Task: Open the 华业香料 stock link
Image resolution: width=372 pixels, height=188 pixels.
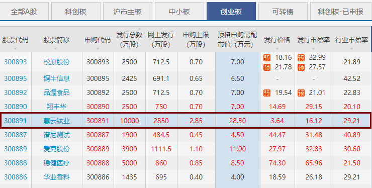Action: click(56, 177)
